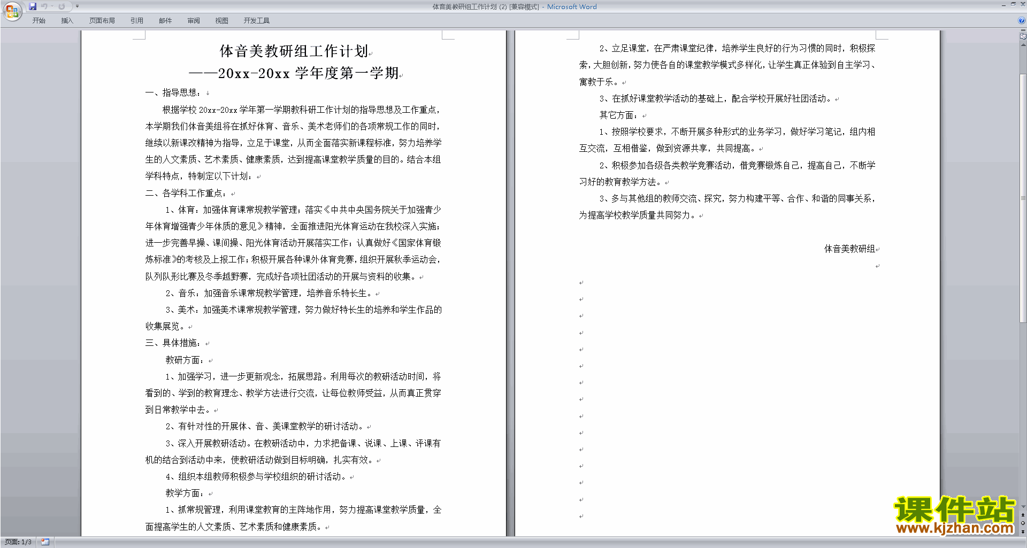Restore down the Word window
Viewport: 1027px width, 548px height.
tap(1013, 4)
